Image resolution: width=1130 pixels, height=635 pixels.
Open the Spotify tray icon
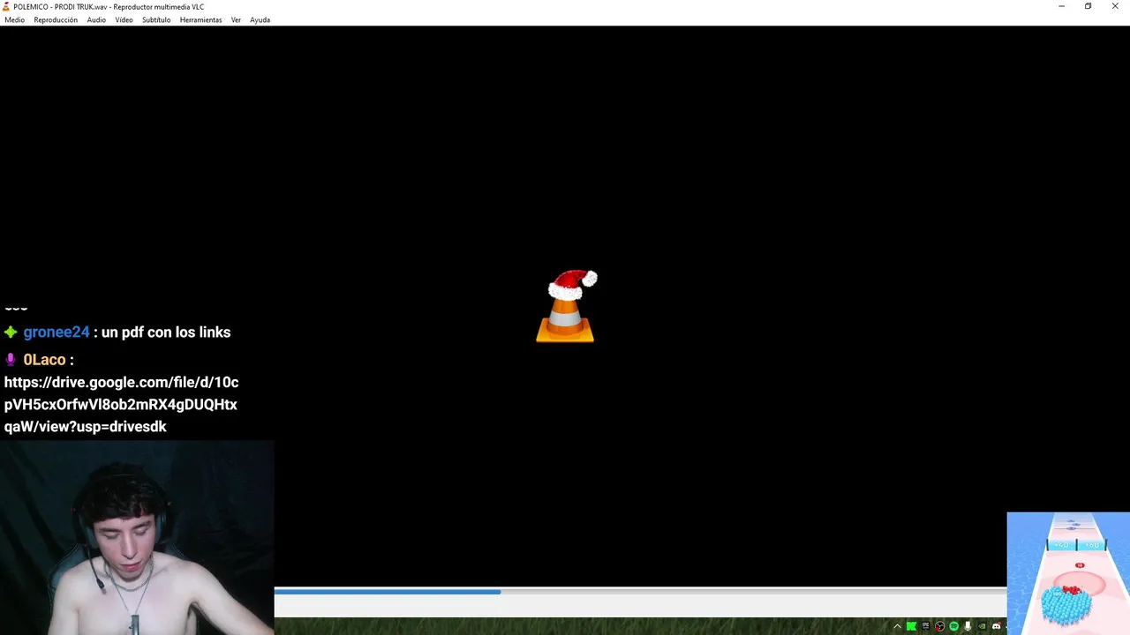click(953, 626)
